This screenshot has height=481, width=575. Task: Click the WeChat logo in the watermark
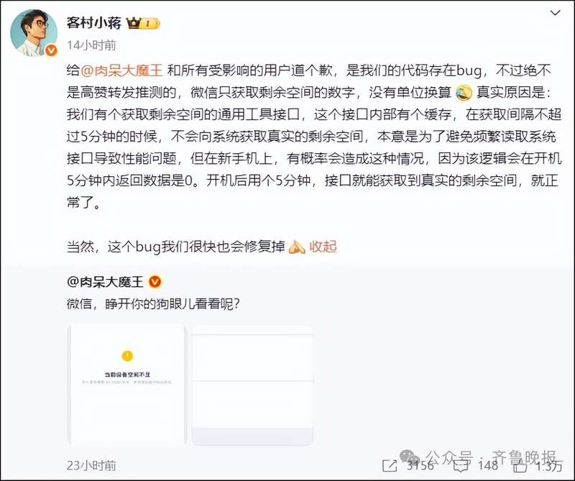409,456
